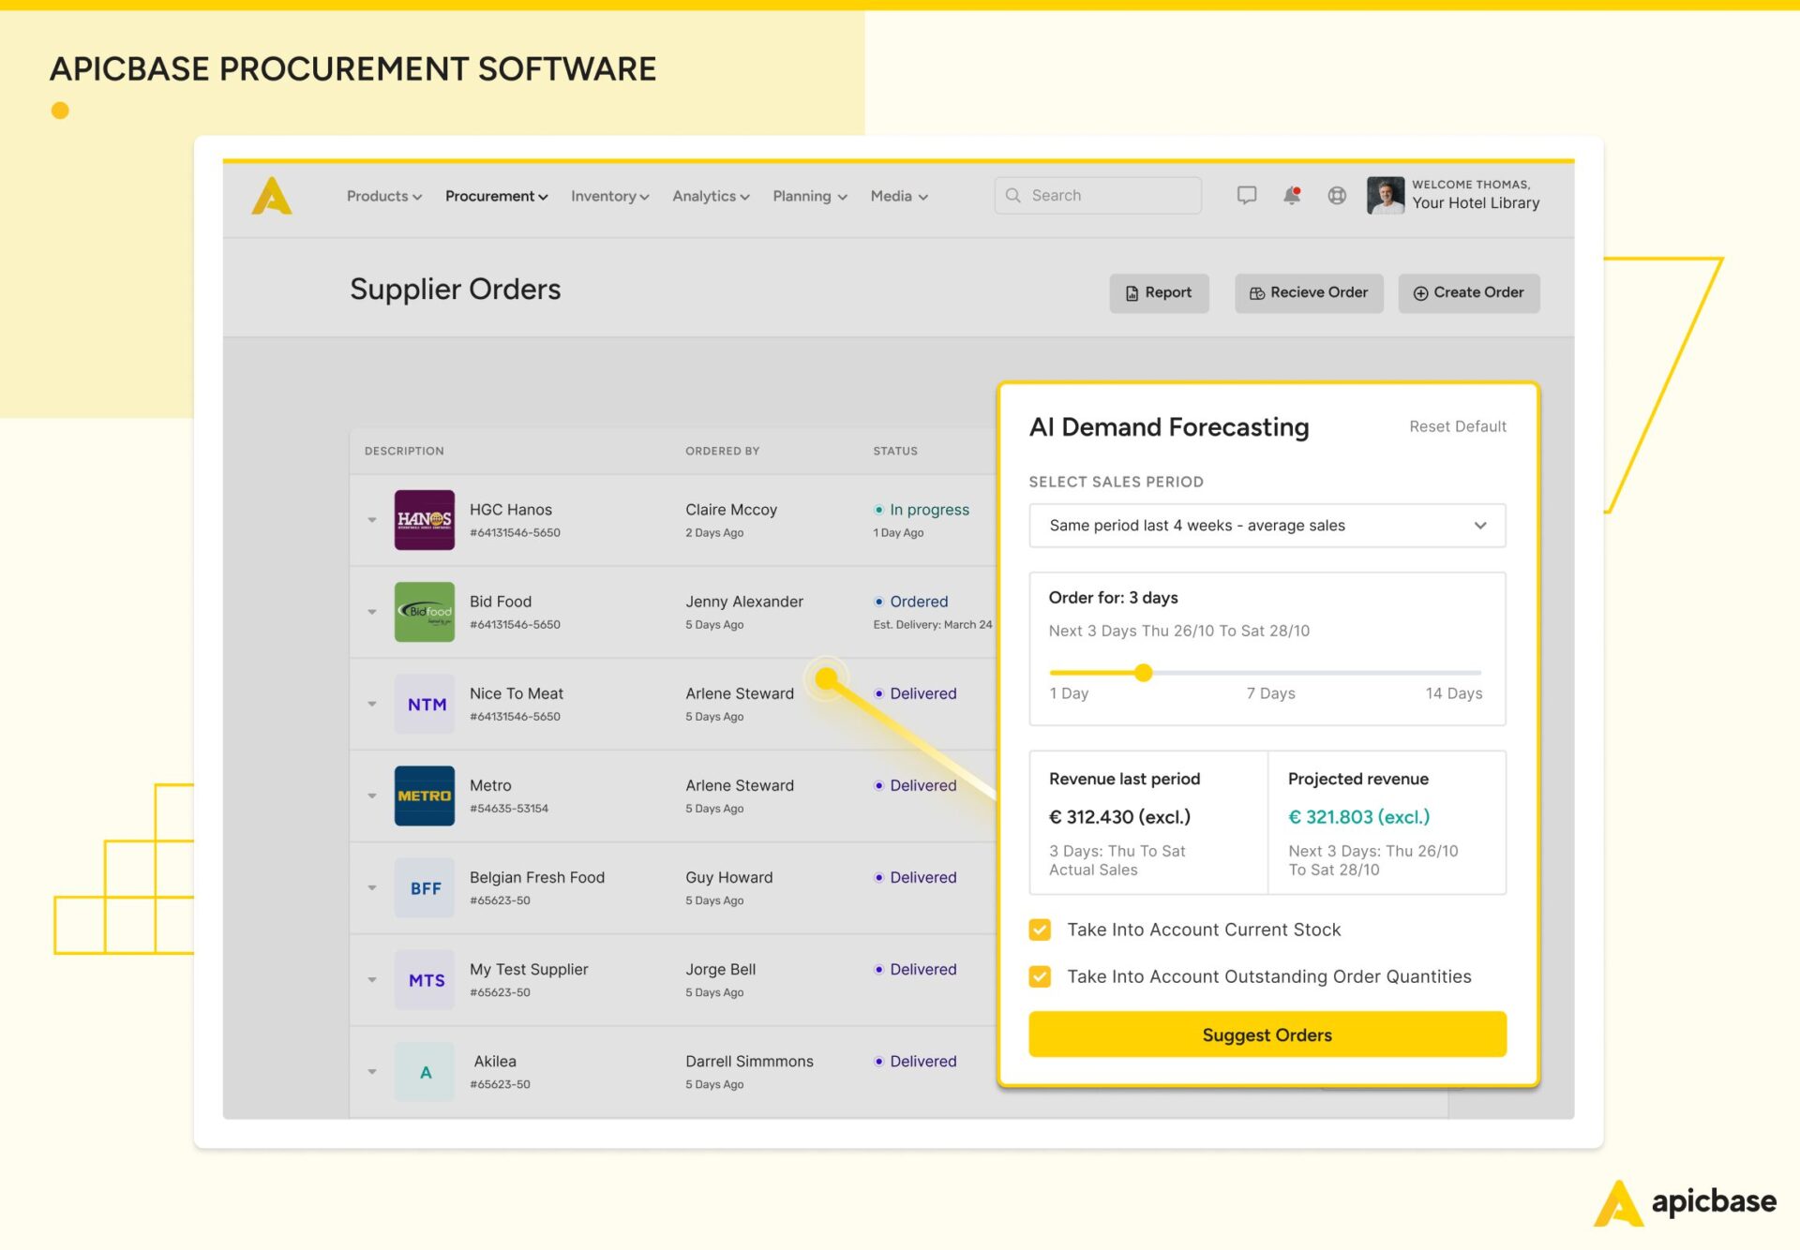Open the help lifebuoy icon

[x=1337, y=195]
